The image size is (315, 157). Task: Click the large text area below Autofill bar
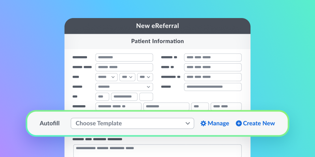[157, 151]
